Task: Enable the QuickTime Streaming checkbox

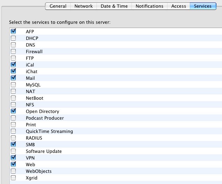Action: click(13, 131)
